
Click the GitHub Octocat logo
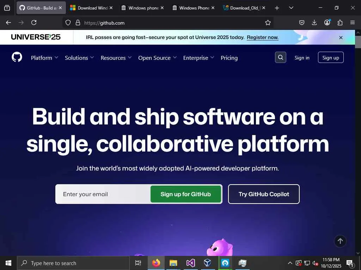17,57
